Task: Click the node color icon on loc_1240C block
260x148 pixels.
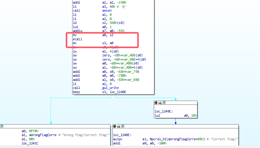Action: tap(156, 103)
